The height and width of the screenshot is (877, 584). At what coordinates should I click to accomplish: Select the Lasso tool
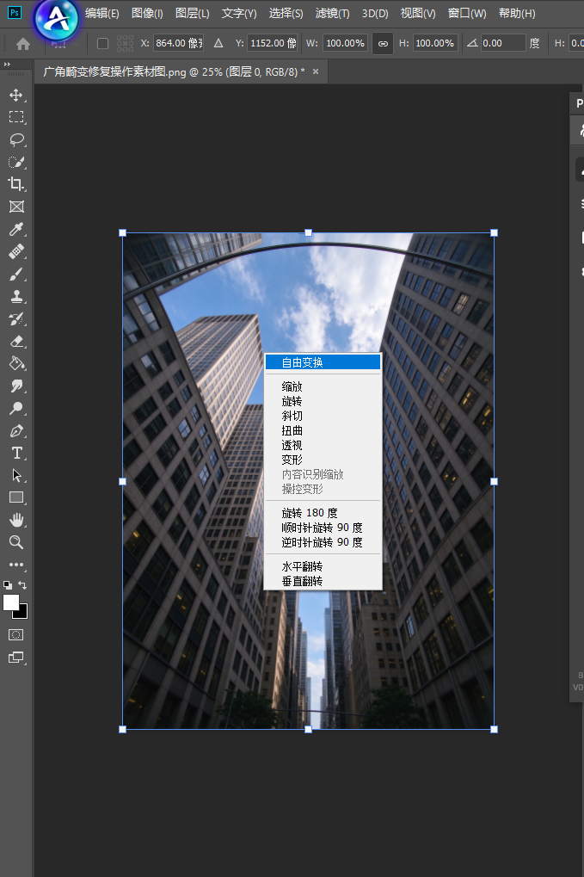tap(16, 139)
